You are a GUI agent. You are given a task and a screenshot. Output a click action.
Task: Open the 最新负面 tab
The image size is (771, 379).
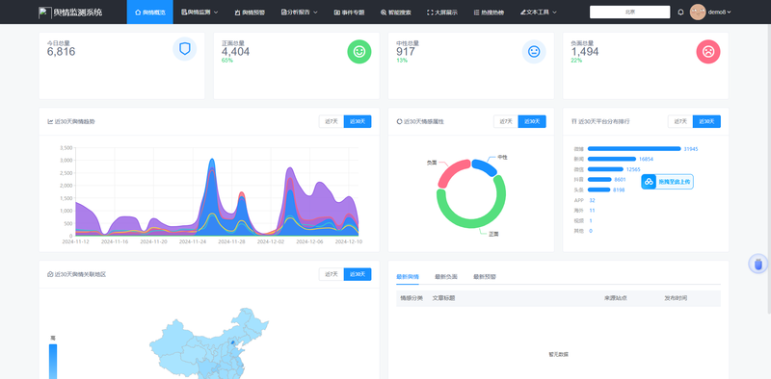coord(446,277)
